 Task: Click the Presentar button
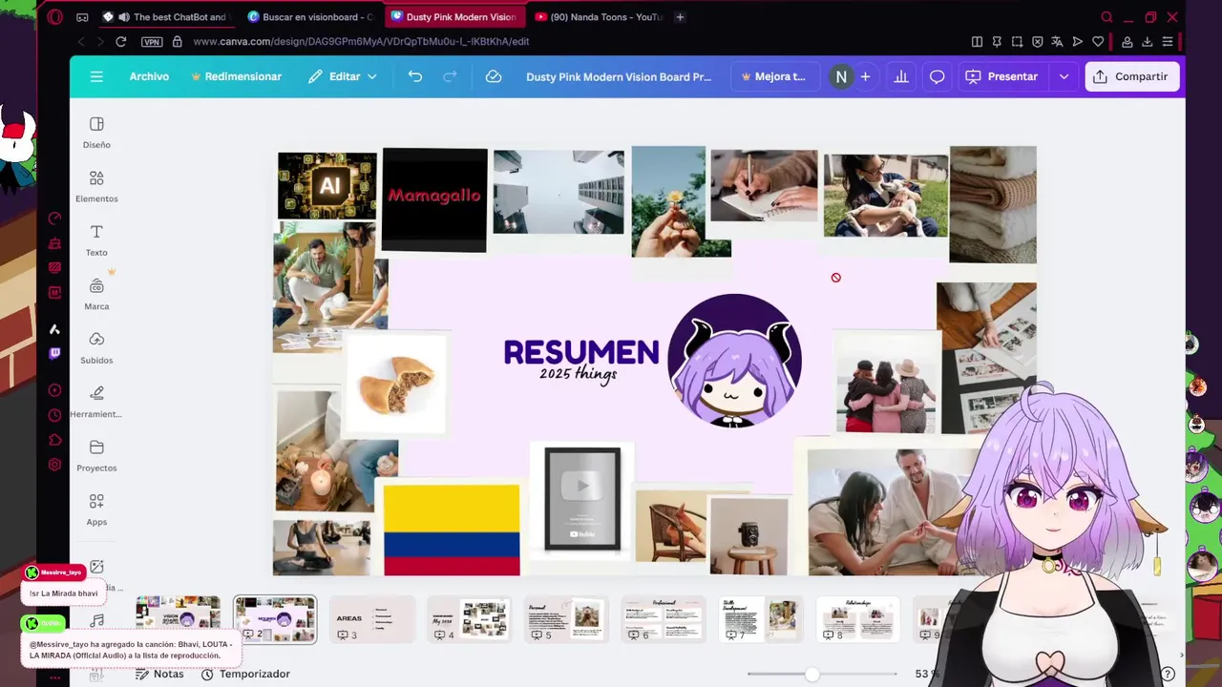[x=1001, y=76]
